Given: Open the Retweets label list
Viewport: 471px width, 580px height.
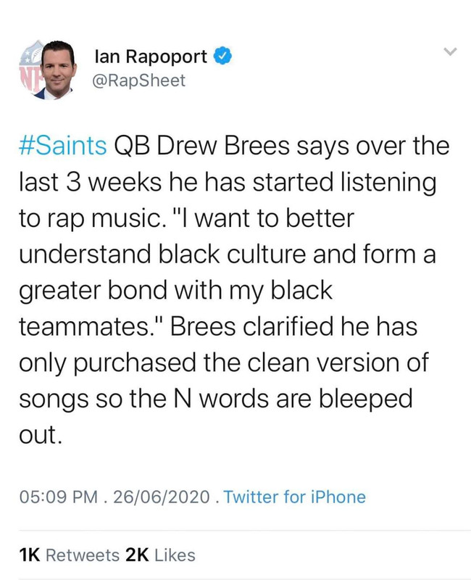Looking at the screenshot, I should pos(83,555).
